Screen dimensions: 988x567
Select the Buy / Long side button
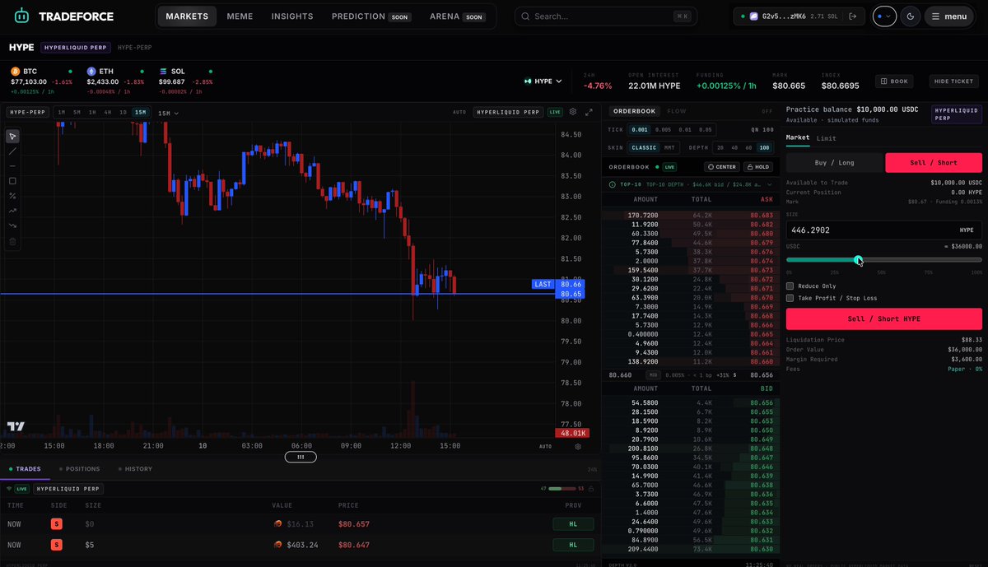click(x=834, y=162)
